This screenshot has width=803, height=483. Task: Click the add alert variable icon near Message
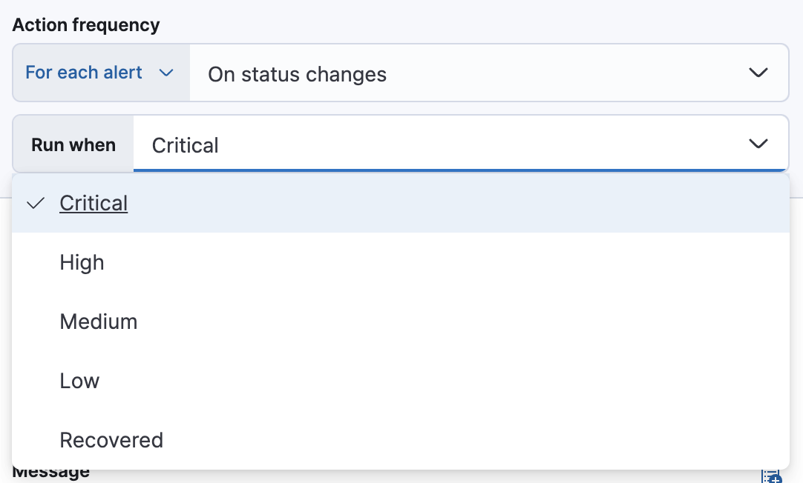[771, 476]
